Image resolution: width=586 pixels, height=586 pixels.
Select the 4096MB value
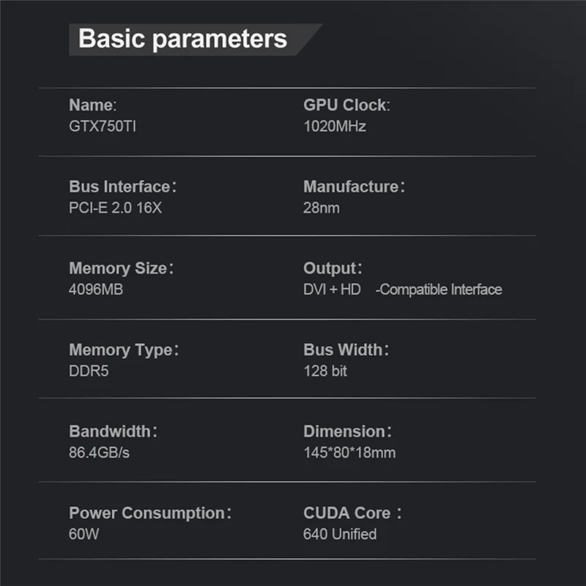tap(96, 289)
